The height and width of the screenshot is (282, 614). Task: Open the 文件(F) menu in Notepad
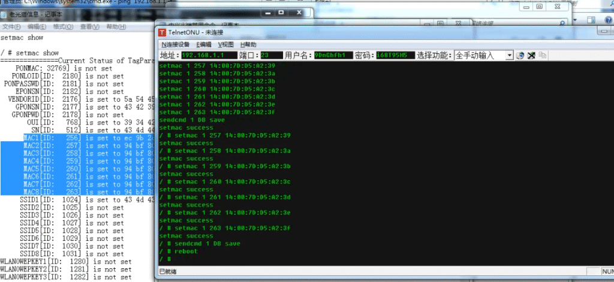click(12, 26)
